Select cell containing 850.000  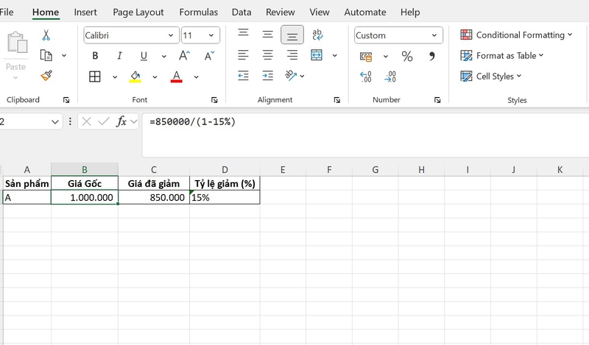pyautogui.click(x=154, y=197)
